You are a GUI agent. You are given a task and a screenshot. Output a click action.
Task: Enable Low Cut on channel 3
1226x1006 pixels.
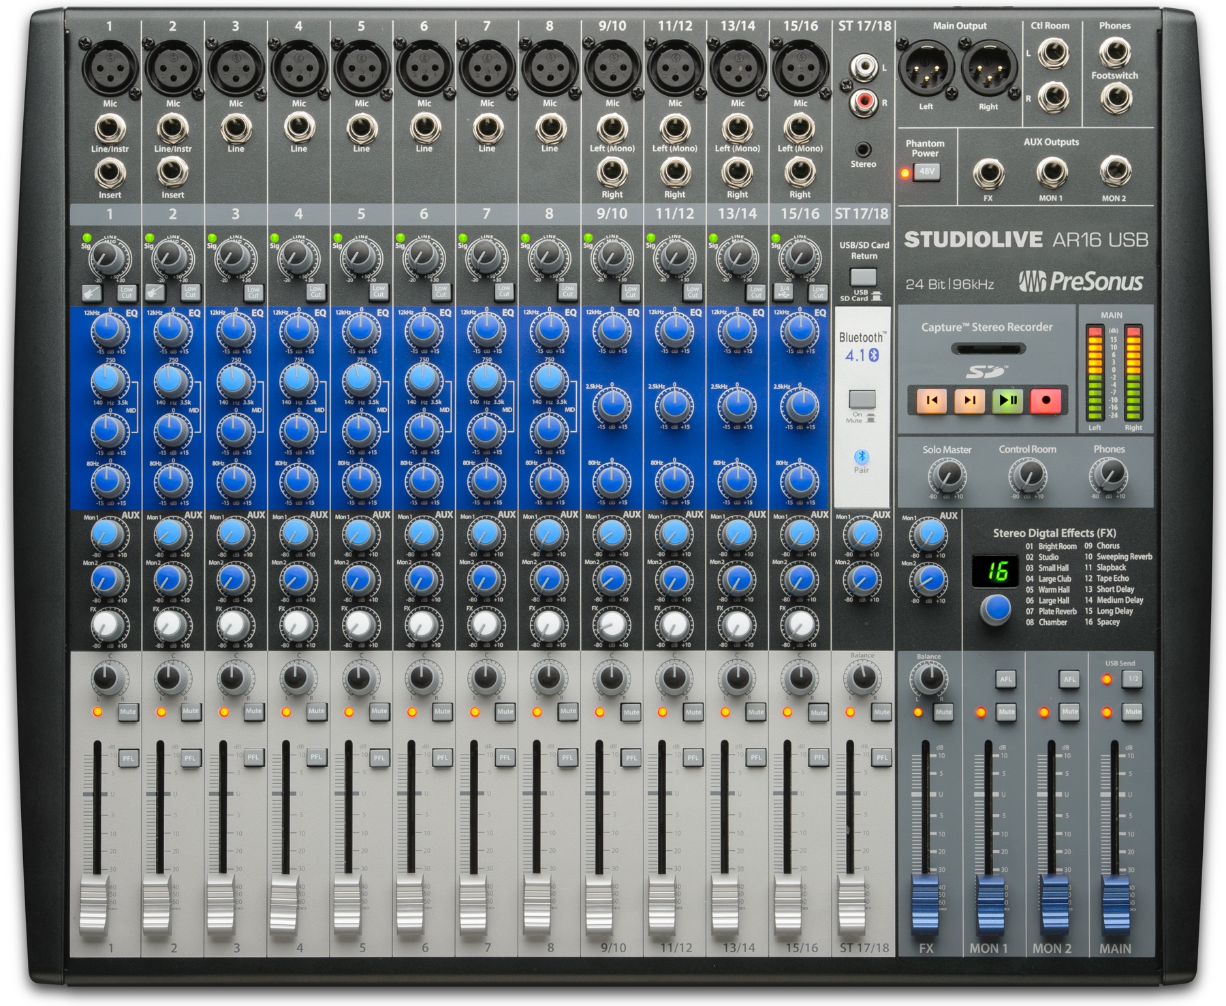(x=253, y=292)
